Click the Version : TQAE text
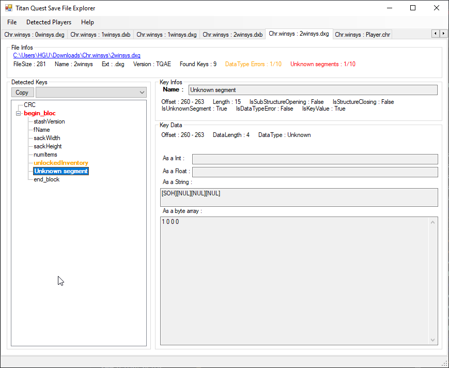The image size is (449, 368). point(152,64)
